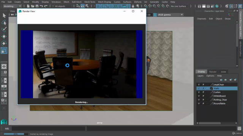
Task: Open the Mesh Tools menu
Action: 90,2
